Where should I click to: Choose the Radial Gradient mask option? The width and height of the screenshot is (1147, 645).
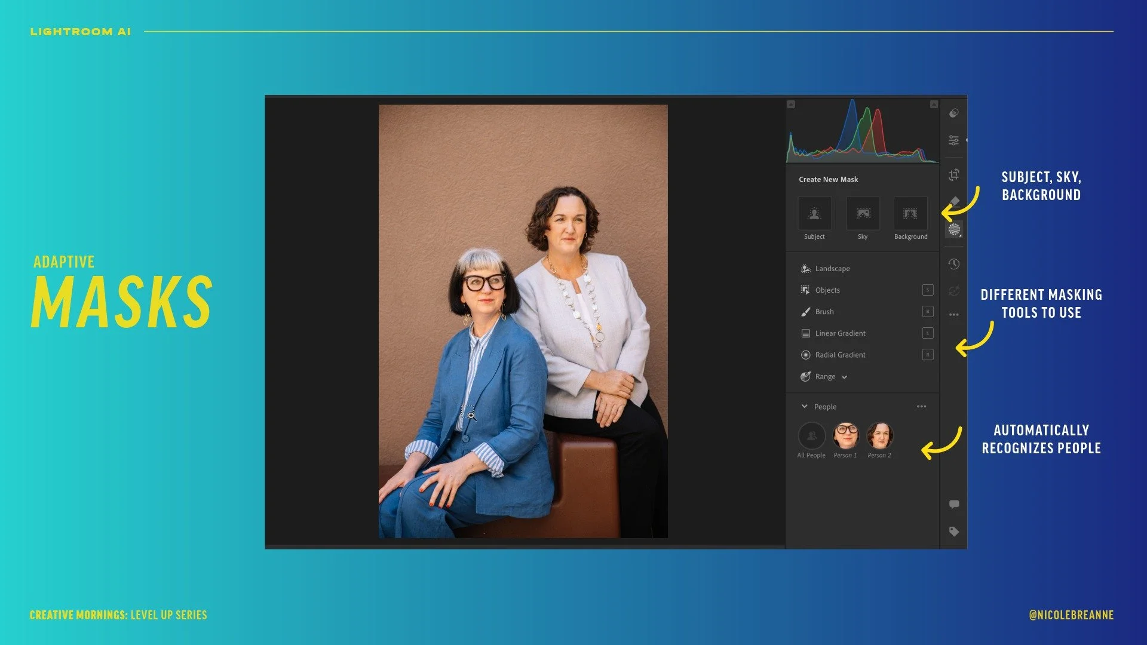pyautogui.click(x=840, y=355)
